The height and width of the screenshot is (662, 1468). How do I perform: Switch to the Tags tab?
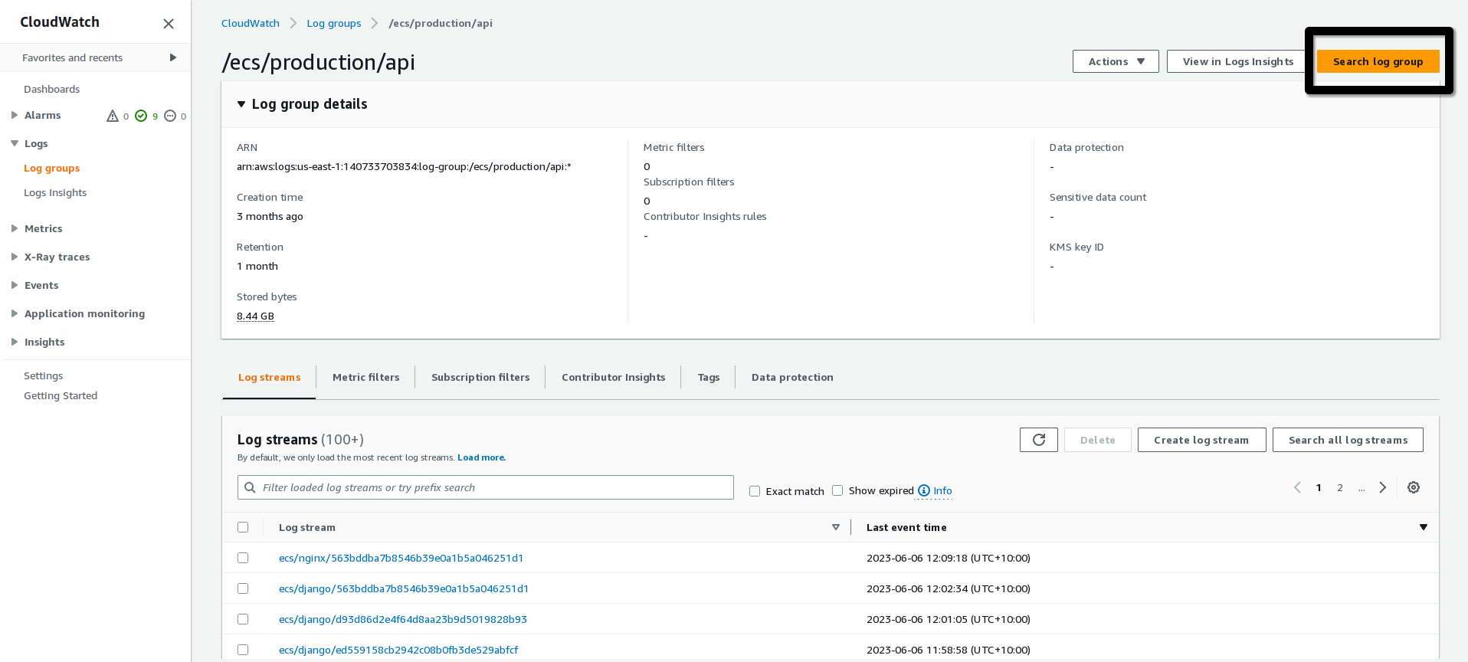click(x=708, y=377)
